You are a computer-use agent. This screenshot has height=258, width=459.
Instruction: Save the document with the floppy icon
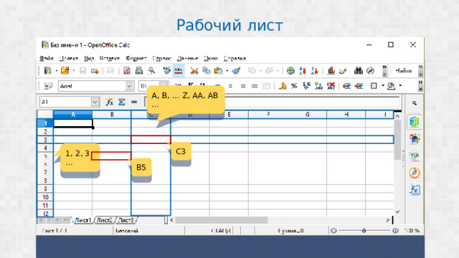pyautogui.click(x=83, y=70)
